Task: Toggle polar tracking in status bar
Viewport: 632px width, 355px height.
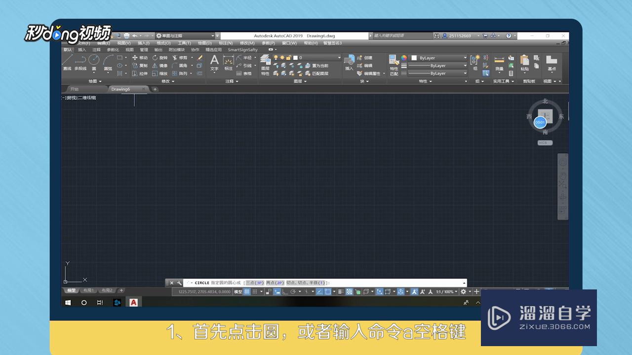Action: [293, 292]
